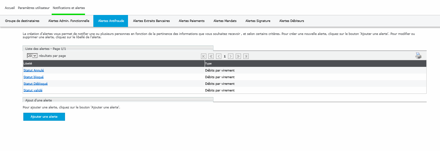Jump back several pages with double-left arrow
This screenshot has width=440, height=151.
pos(211,56)
